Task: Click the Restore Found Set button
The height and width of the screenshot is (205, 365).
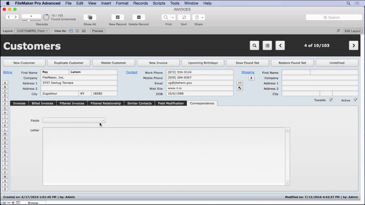Action: pos(292,63)
